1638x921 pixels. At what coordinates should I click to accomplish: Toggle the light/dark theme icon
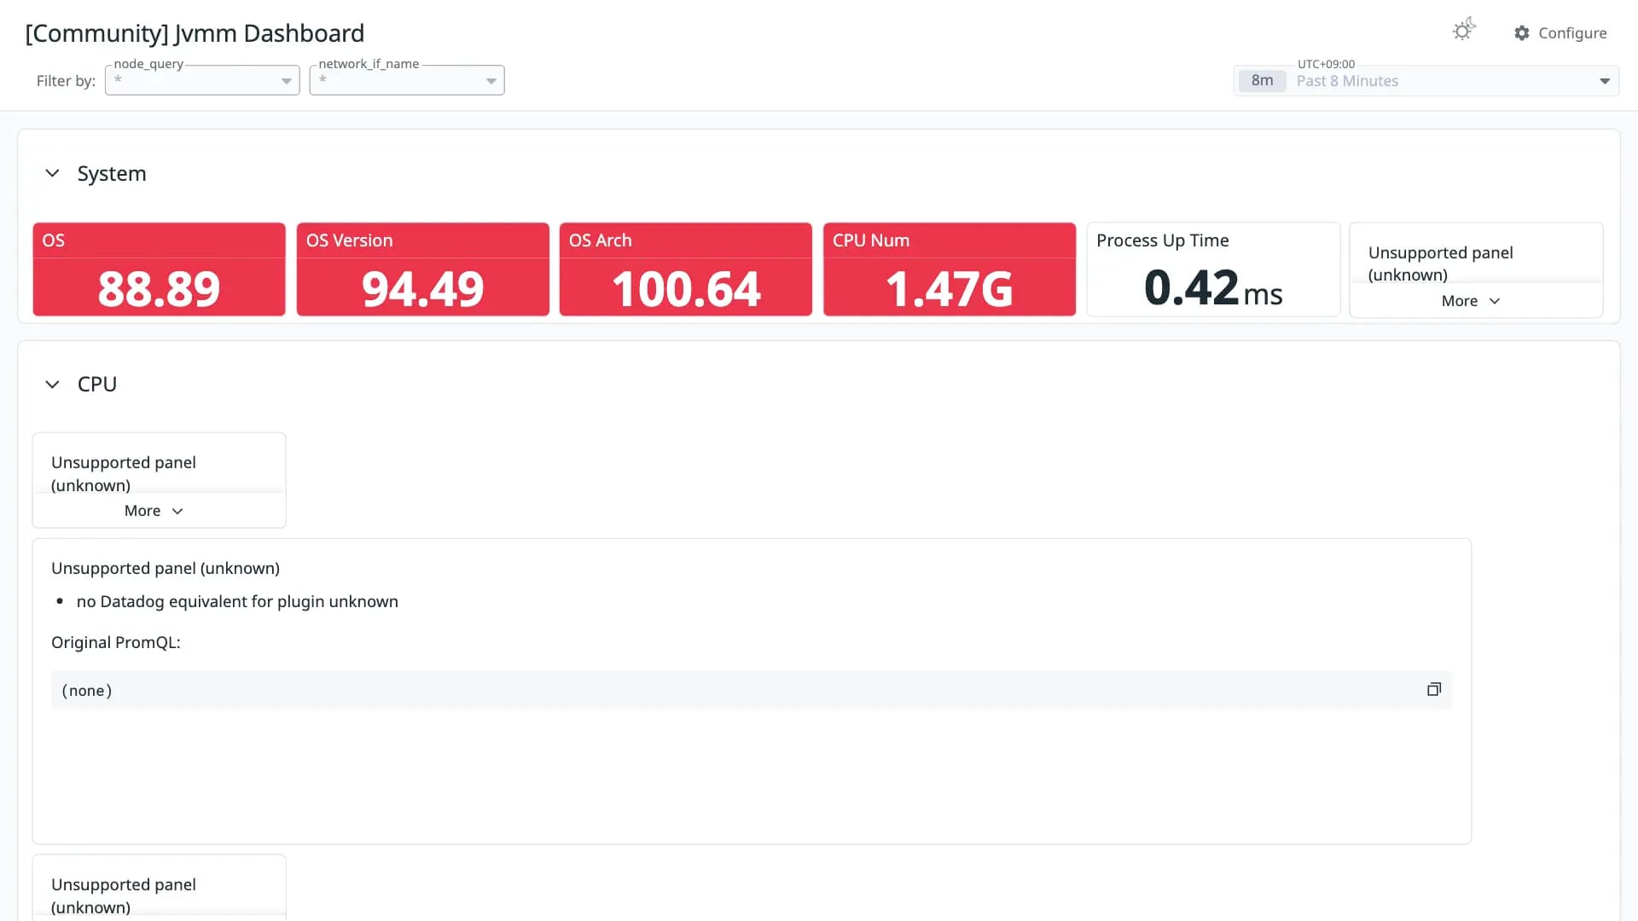point(1464,31)
